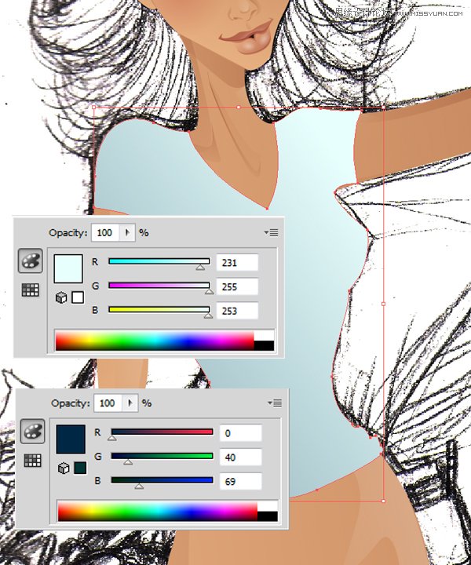Click the R slider in the lower panel
The height and width of the screenshot is (565, 471).
point(162,432)
